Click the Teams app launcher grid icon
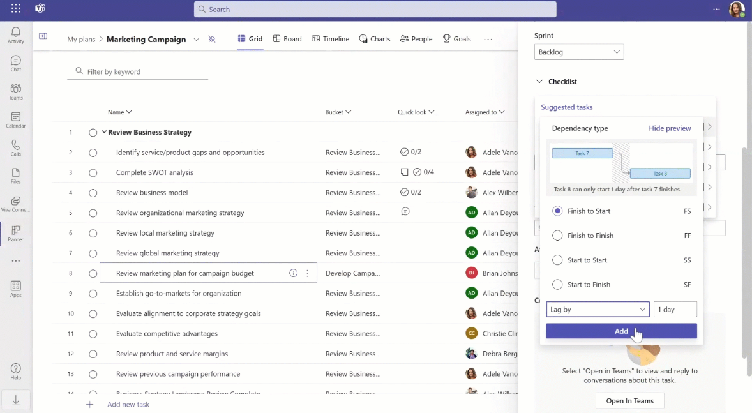The height and width of the screenshot is (413, 752). (x=16, y=9)
